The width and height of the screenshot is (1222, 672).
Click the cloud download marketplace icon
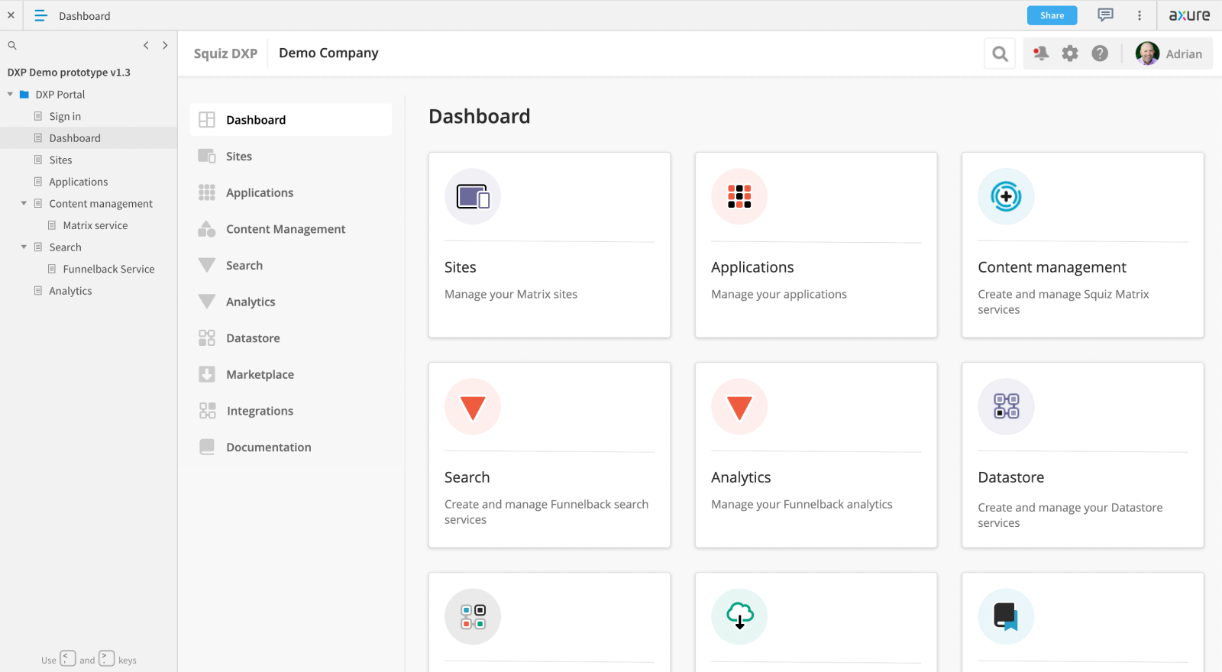[x=739, y=616]
